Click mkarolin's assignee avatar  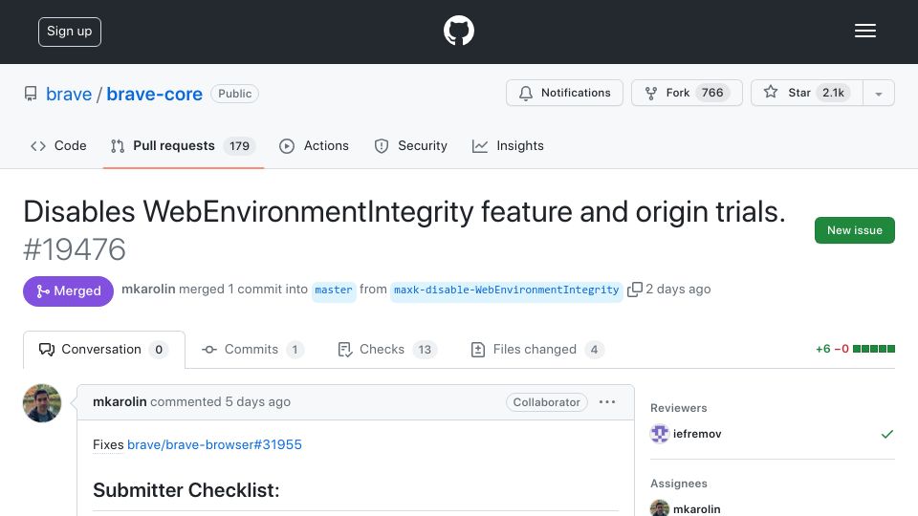(660, 507)
